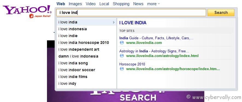The width and height of the screenshot is (242, 102).
Task: Pick 'i love indoor soccer' suggestion
Action: pos(86,70)
